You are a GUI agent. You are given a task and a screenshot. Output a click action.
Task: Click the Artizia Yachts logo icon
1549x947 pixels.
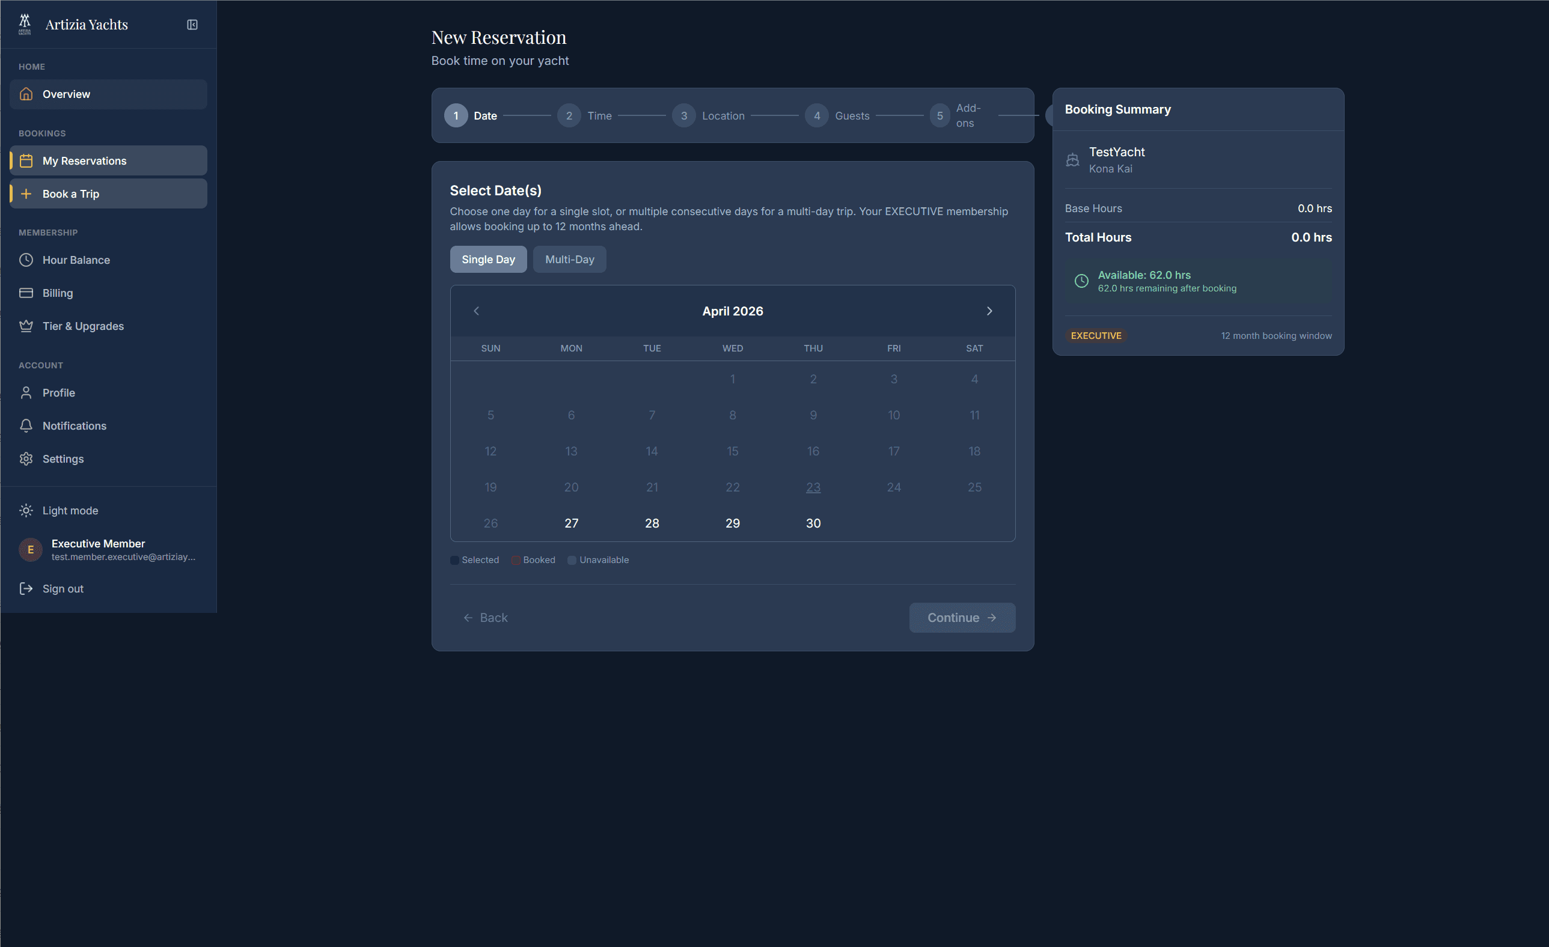click(25, 24)
